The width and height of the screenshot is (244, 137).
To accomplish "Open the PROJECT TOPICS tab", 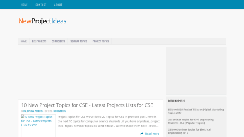I will pos(101,41).
